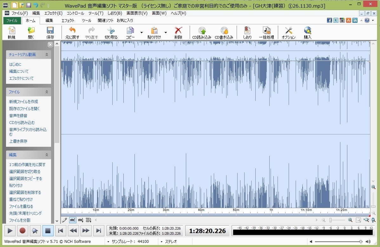The image size is (380, 247).
Task: Click the はじめに tutorial link
Action: pos(15,64)
